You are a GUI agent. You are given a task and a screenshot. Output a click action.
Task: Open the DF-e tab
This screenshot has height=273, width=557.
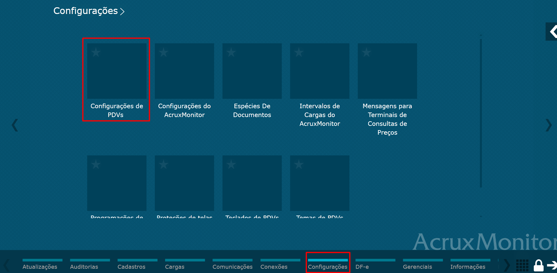pos(375,264)
